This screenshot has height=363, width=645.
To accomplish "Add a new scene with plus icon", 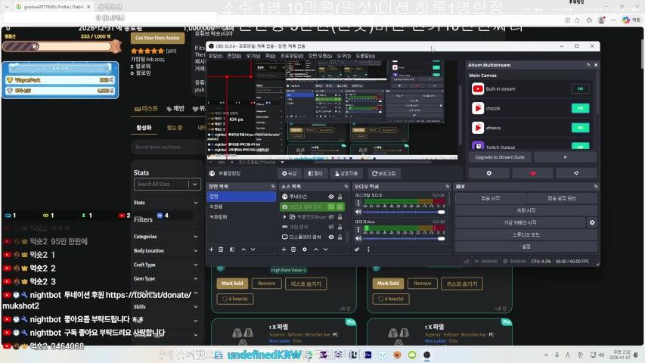I will (211, 249).
